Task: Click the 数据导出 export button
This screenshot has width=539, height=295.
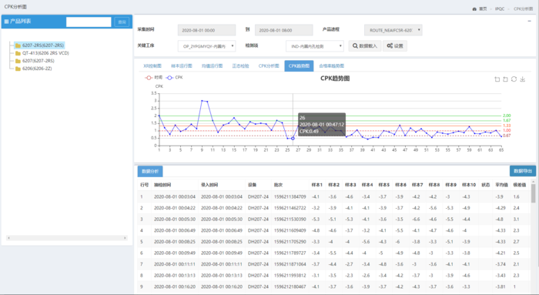Action: (x=523, y=171)
